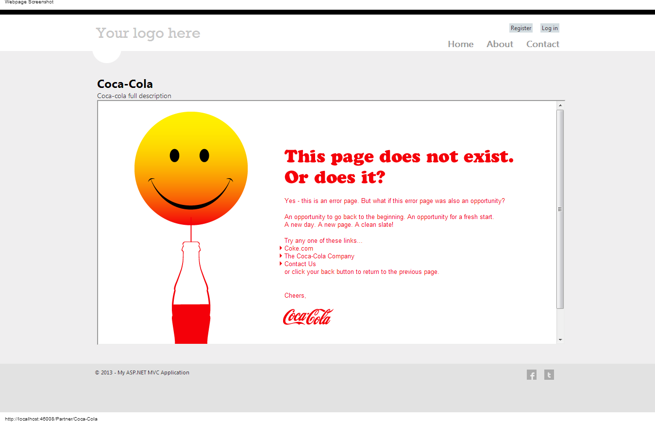This screenshot has width=655, height=422.
Task: Click the scroll-down arrow on the inner scrollbar
Action: pos(560,339)
